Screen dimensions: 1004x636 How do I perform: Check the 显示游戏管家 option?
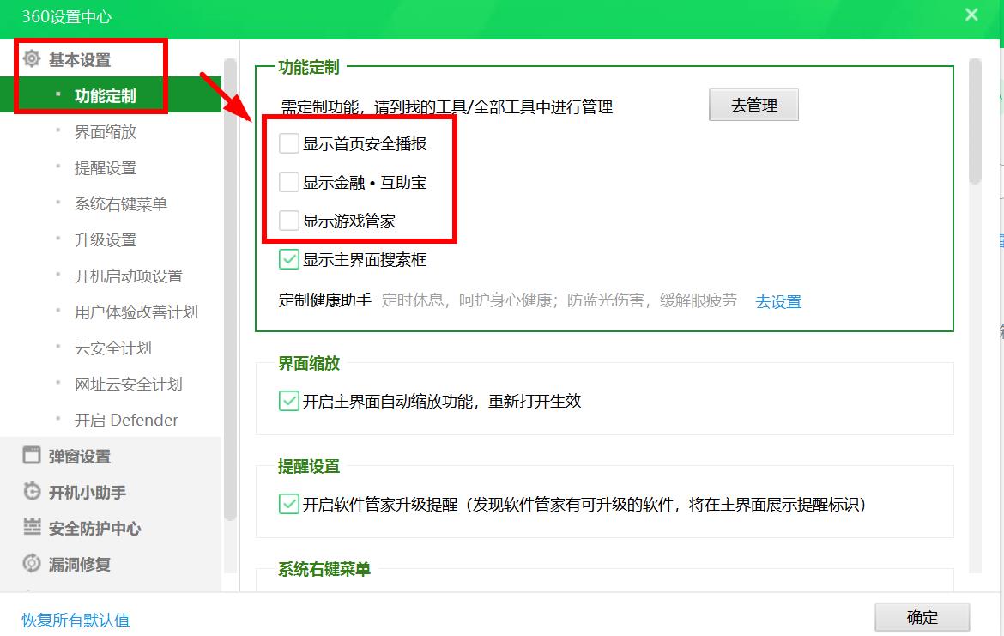[x=289, y=221]
